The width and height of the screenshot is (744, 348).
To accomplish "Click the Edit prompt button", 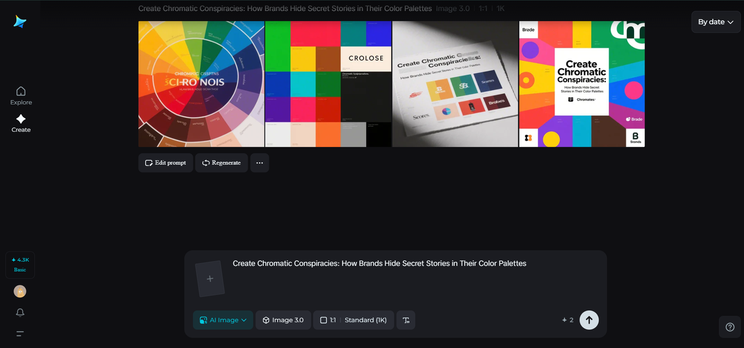I will [165, 163].
